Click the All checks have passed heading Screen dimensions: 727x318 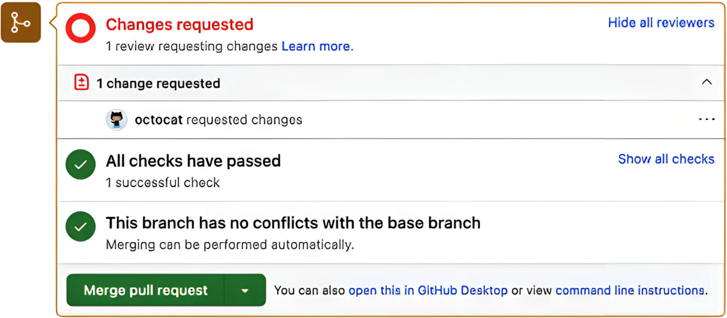click(x=193, y=161)
